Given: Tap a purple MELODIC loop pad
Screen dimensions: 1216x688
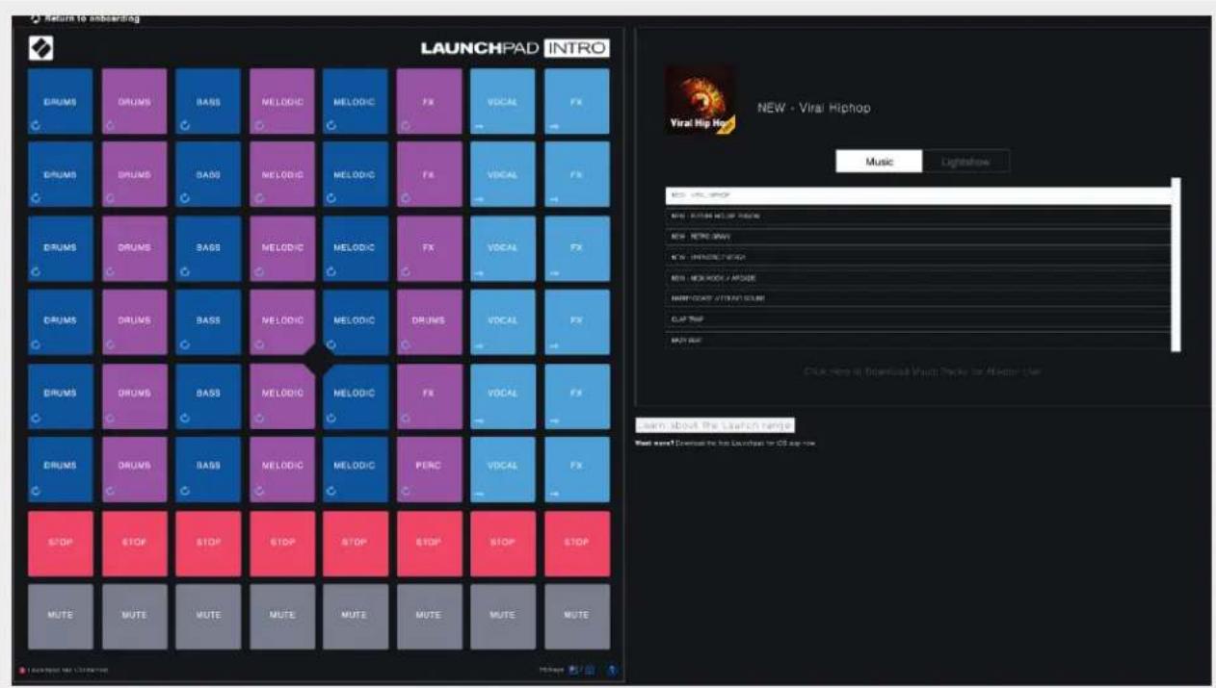Looking at the screenshot, I should tap(281, 100).
